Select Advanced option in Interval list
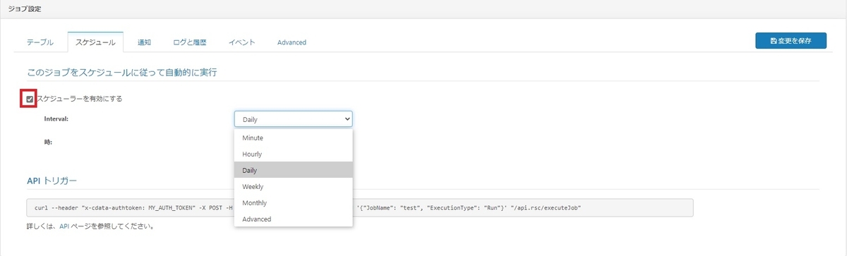The height and width of the screenshot is (256, 847). tap(293, 219)
